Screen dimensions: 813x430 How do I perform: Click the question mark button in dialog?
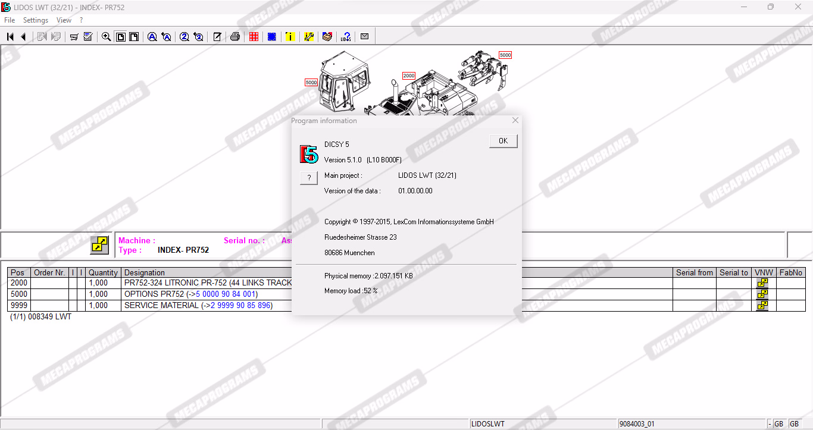click(309, 178)
